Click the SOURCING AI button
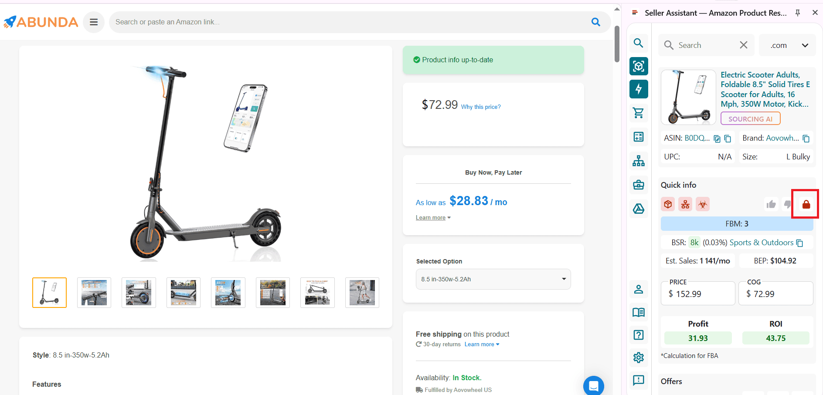823x395 pixels. coord(750,118)
